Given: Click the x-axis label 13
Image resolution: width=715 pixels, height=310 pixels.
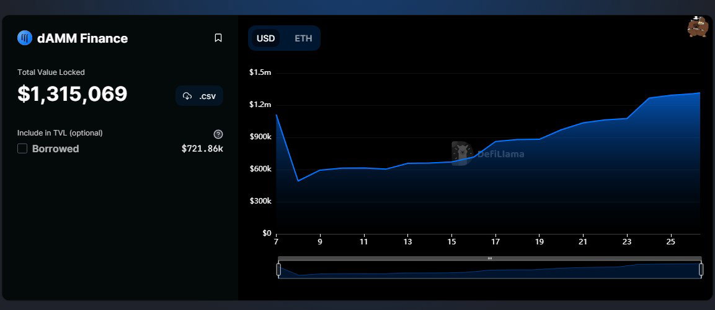Looking at the screenshot, I should (x=407, y=242).
